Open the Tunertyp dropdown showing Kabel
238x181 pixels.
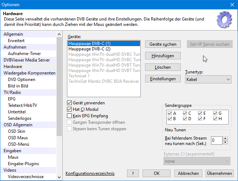tap(208, 80)
